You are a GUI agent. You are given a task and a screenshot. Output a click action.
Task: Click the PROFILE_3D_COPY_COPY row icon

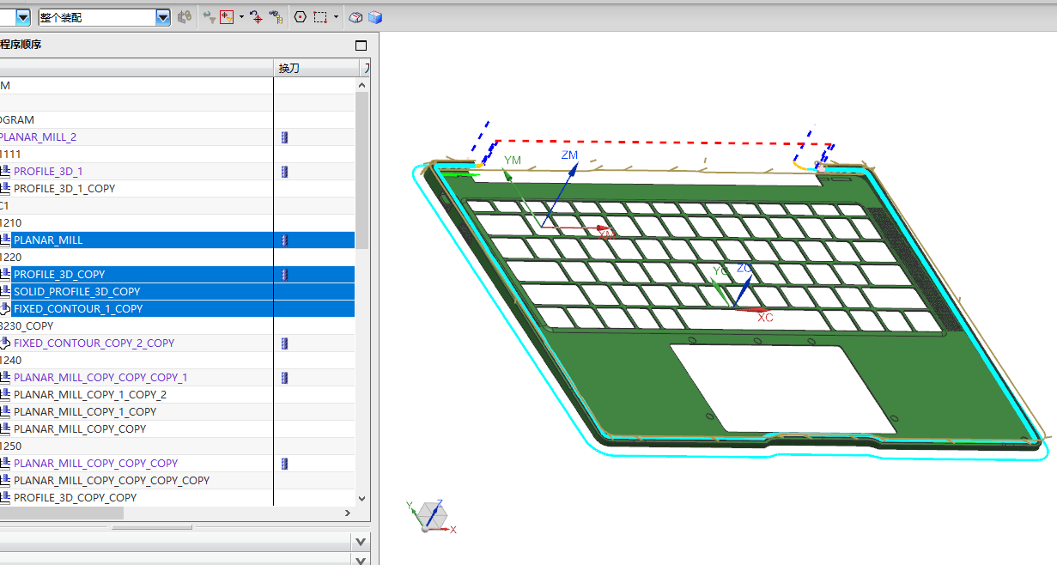coord(5,498)
